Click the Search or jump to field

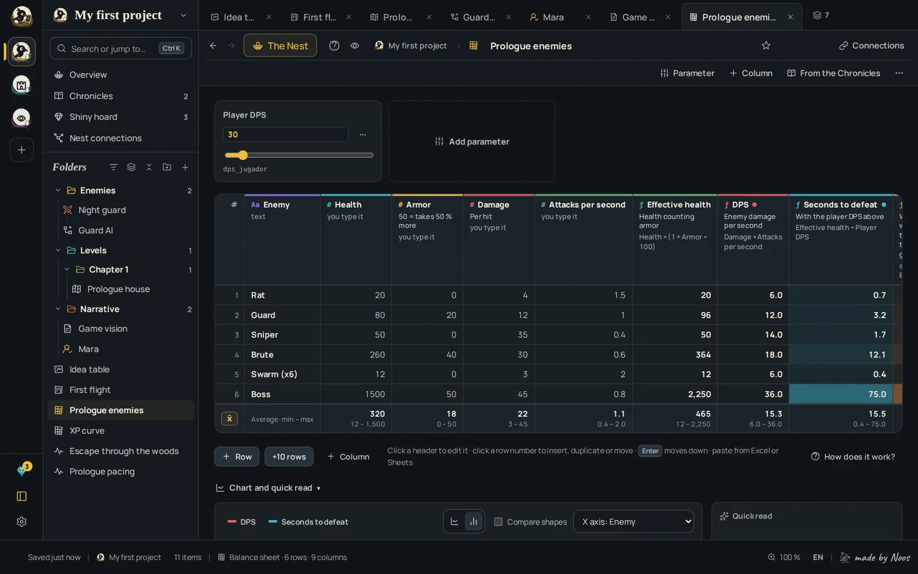pos(120,49)
